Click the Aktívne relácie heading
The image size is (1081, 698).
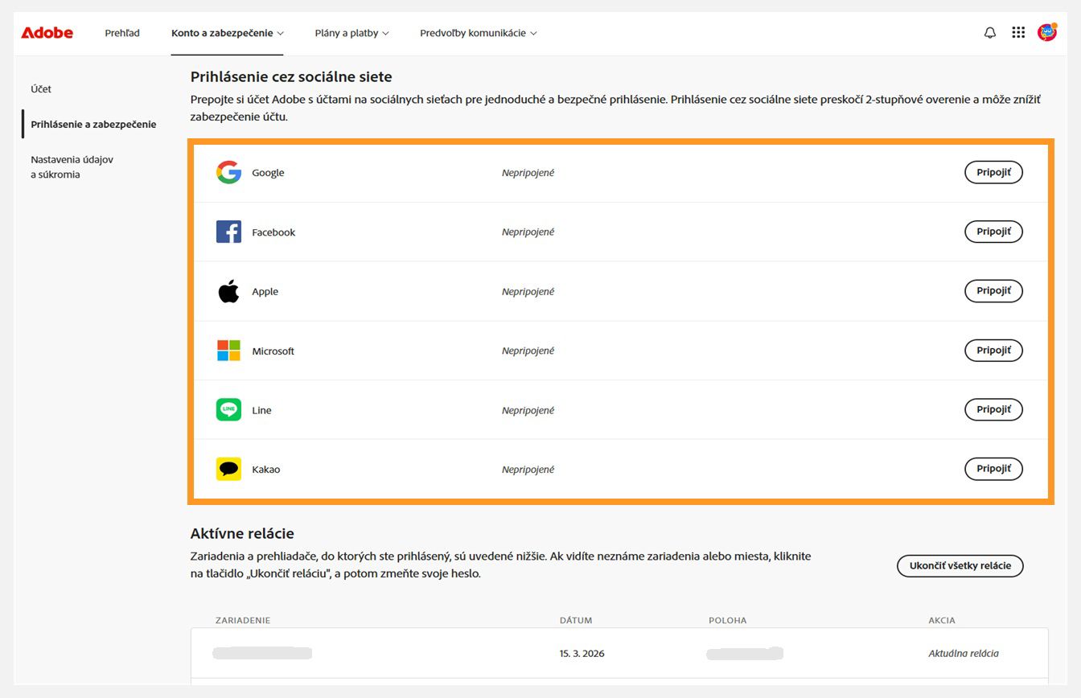point(242,533)
